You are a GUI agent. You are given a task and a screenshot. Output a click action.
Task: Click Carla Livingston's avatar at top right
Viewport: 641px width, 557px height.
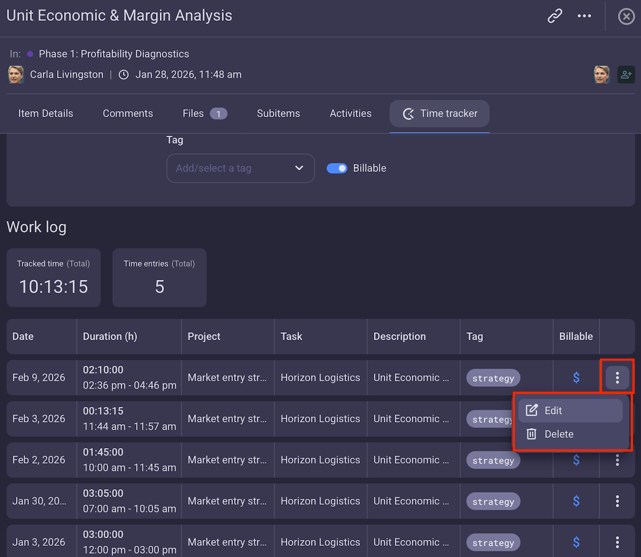[x=602, y=75]
